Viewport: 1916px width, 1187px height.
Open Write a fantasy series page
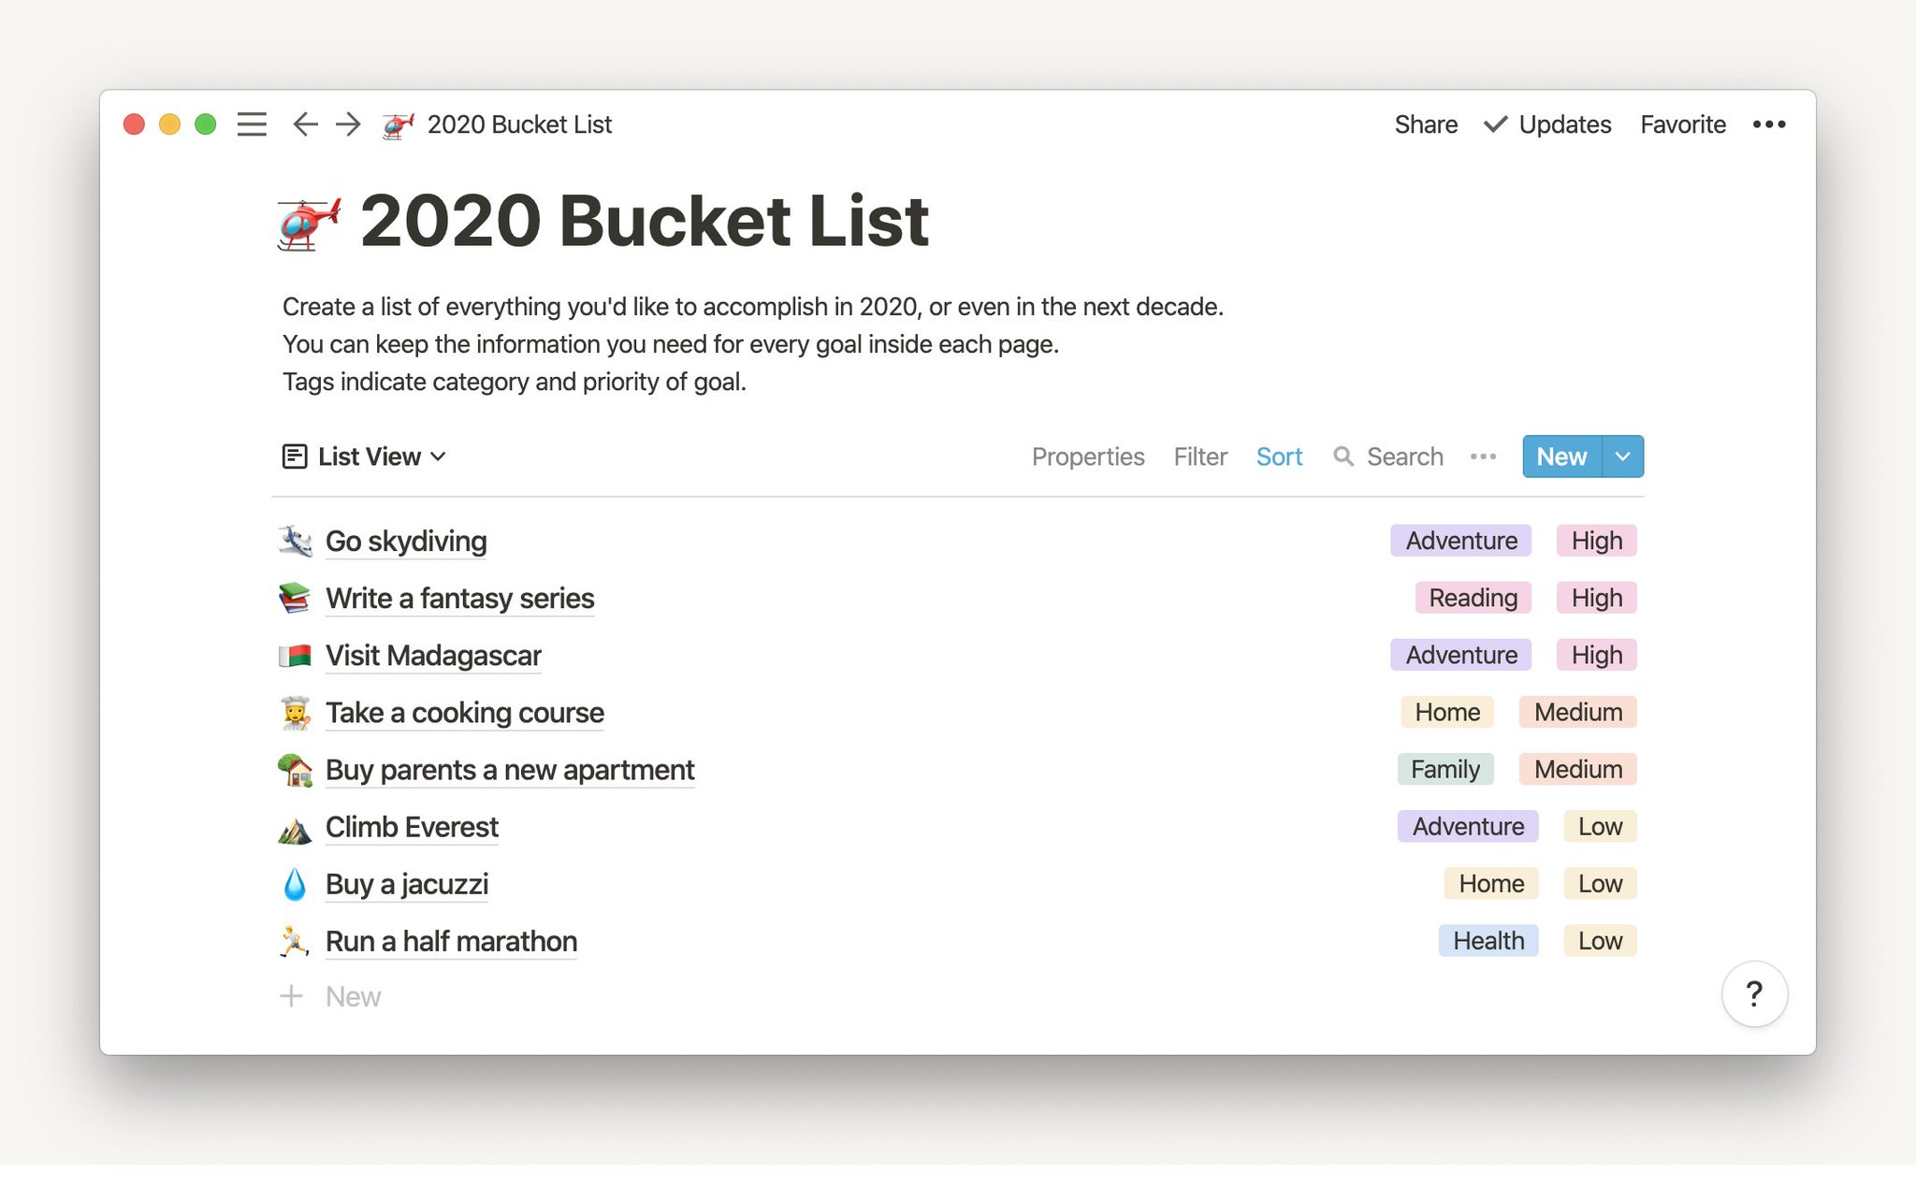point(459,598)
